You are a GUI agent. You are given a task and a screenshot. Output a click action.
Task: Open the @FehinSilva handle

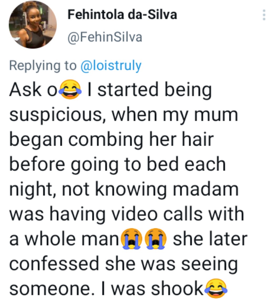point(105,37)
